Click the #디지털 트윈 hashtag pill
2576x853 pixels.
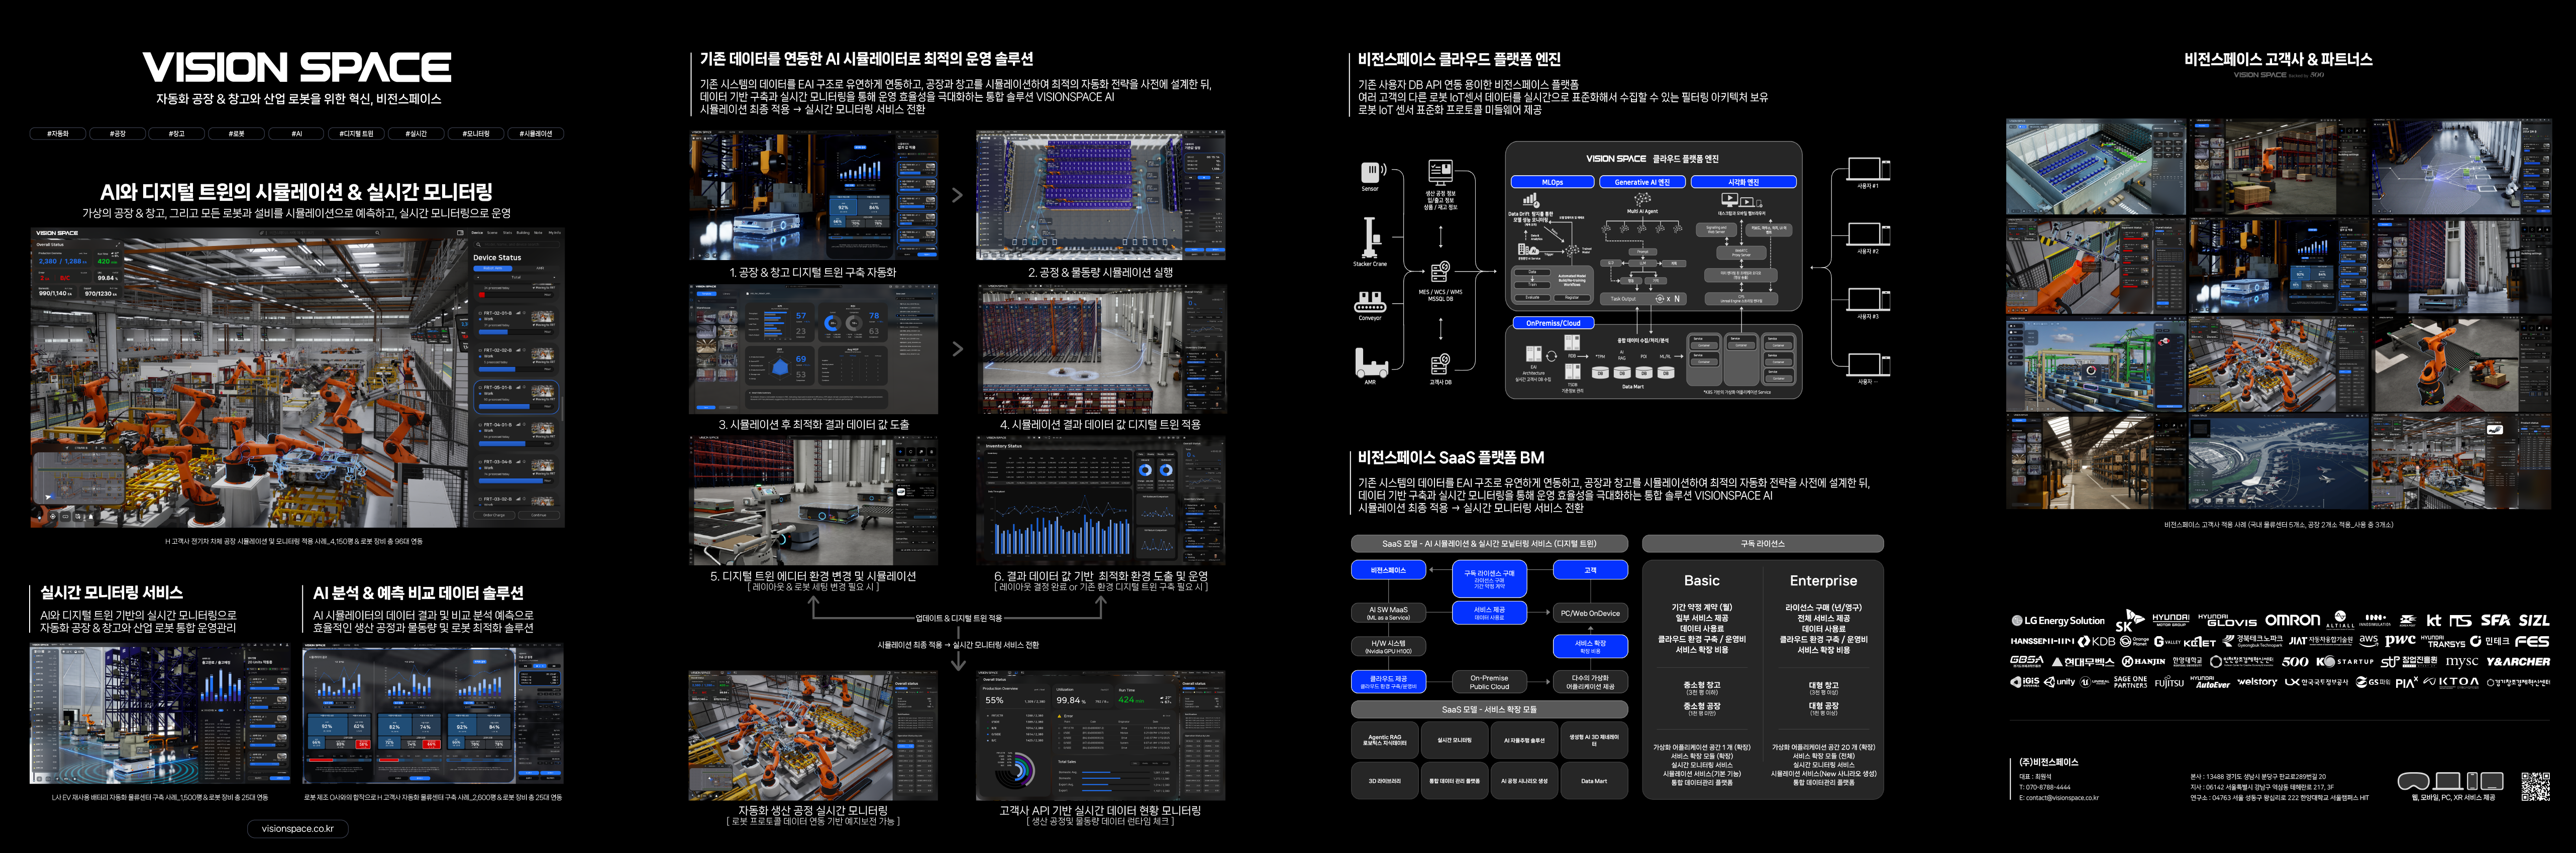pyautogui.click(x=356, y=133)
